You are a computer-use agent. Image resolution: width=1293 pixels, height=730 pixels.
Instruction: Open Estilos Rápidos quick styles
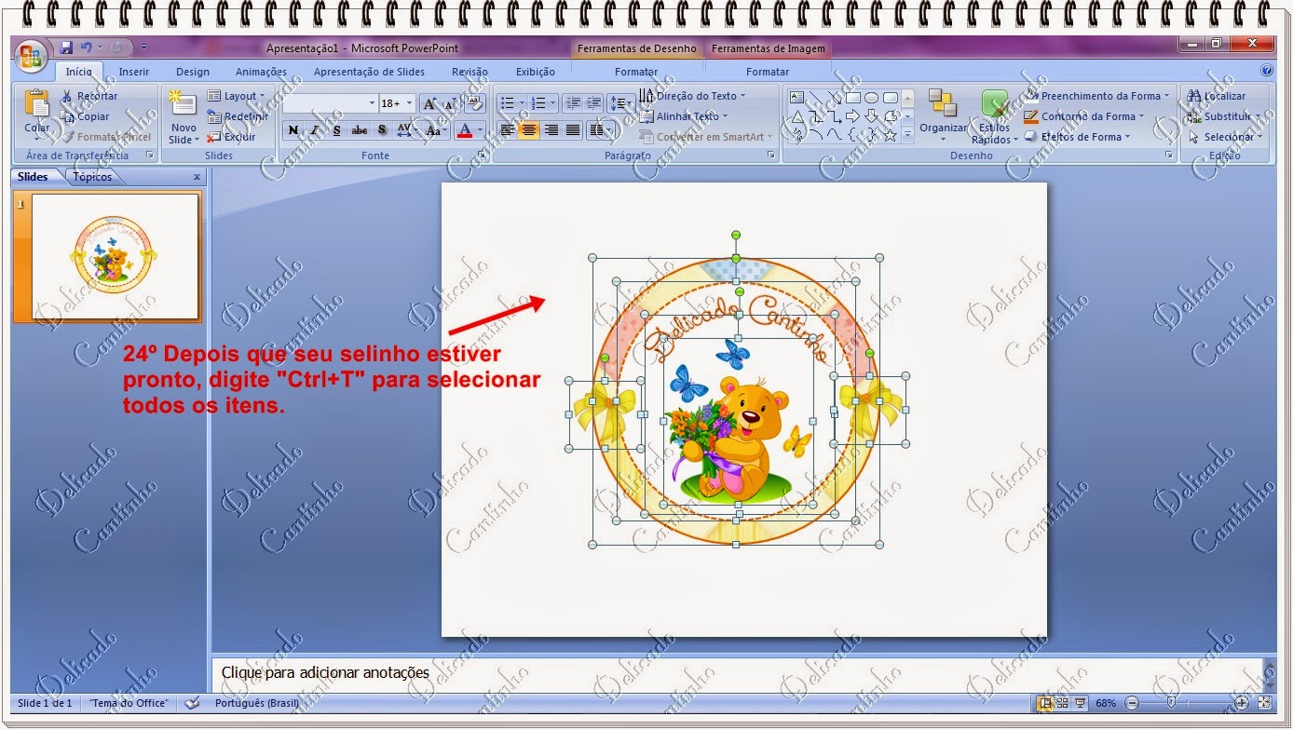[x=995, y=116]
